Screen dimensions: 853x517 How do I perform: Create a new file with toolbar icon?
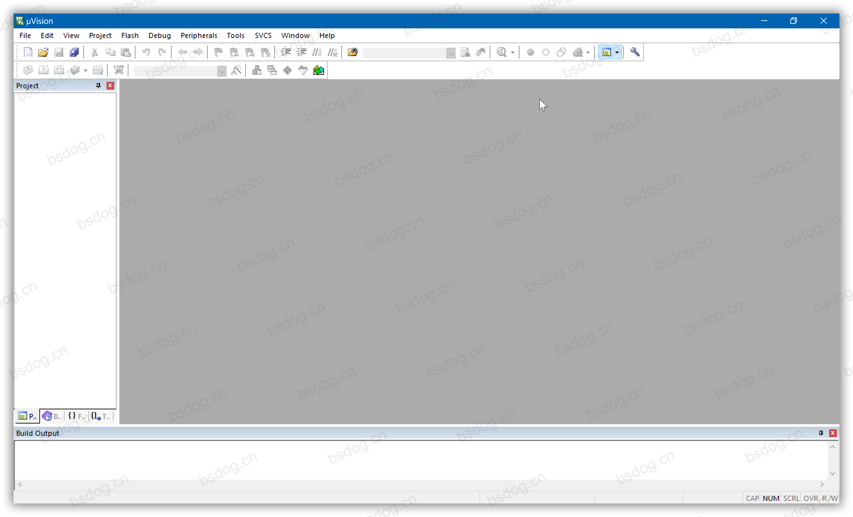coord(28,52)
